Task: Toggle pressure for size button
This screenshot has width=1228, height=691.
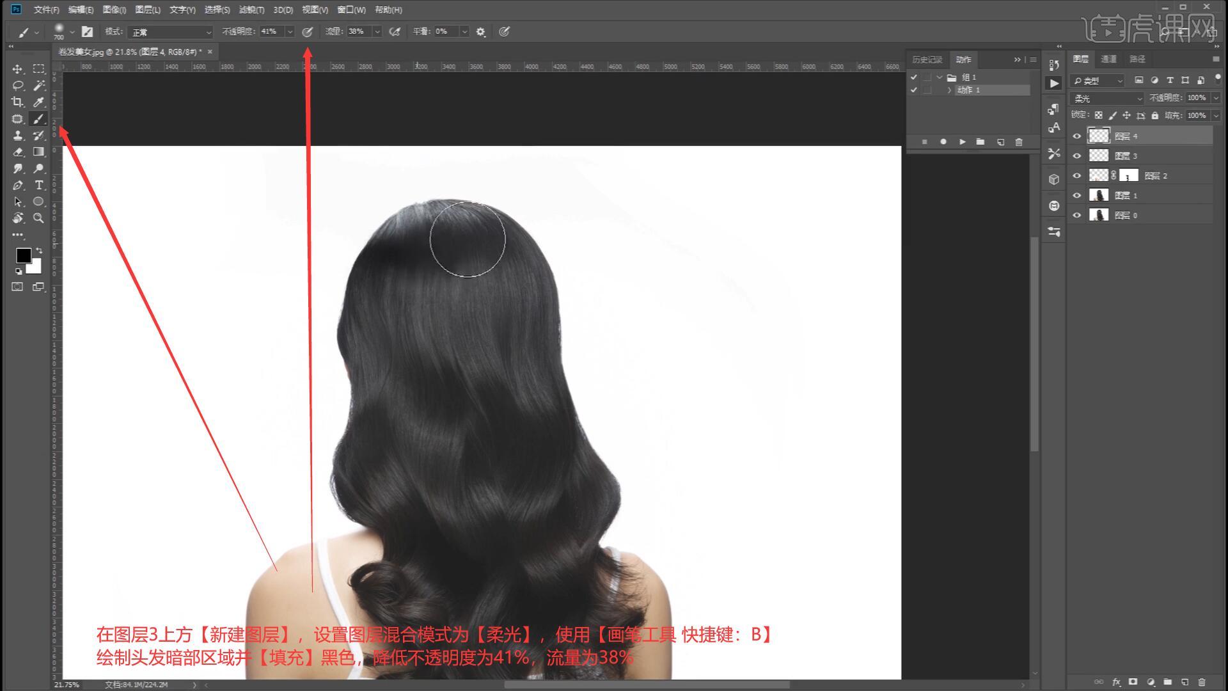Action: click(504, 31)
